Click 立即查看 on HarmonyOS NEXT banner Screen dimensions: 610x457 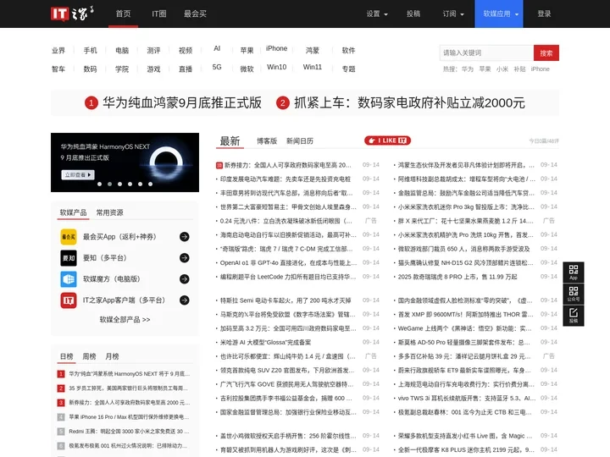78,175
